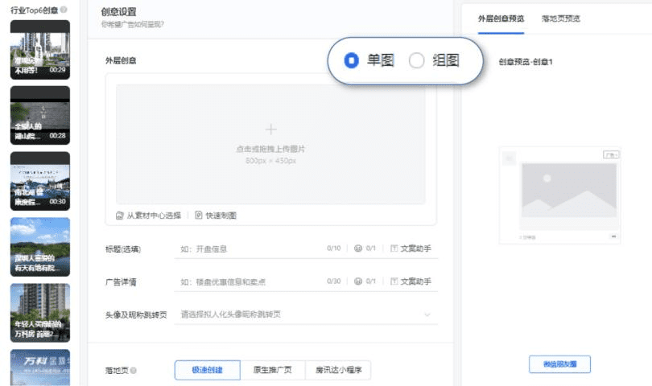Viewport: 652px width, 386px height.
Task: Open 文案助手 for the 广告详情 field
Action: (x=411, y=281)
